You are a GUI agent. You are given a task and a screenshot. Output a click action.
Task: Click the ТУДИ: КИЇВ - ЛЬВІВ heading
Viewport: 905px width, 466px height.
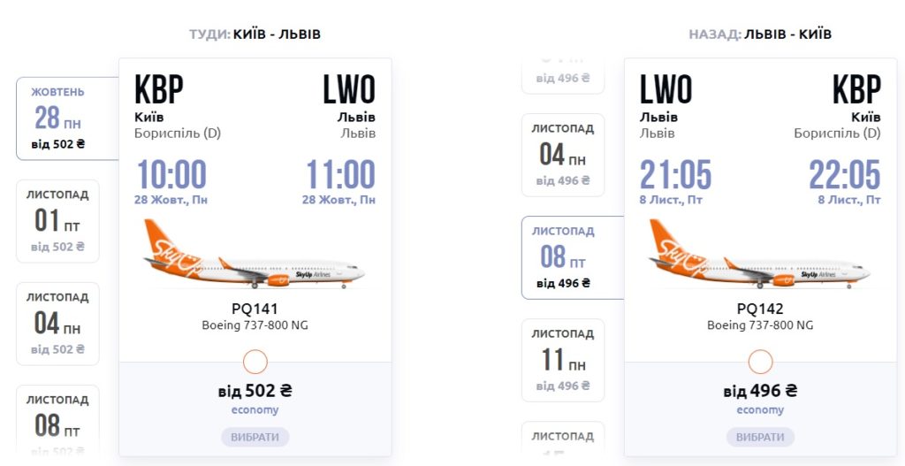tap(255, 34)
